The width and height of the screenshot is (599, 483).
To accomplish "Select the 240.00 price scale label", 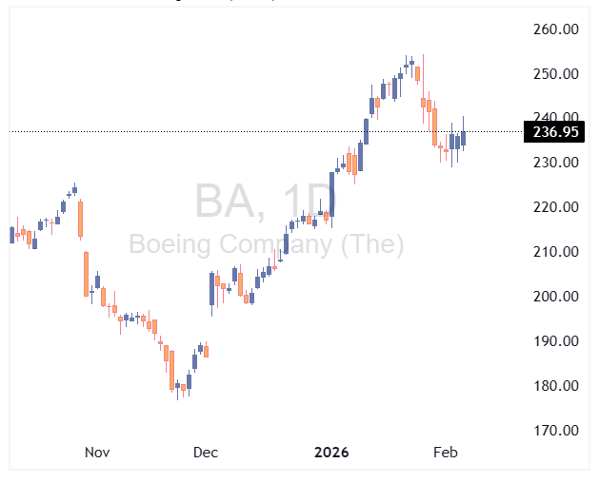I will pyautogui.click(x=555, y=118).
